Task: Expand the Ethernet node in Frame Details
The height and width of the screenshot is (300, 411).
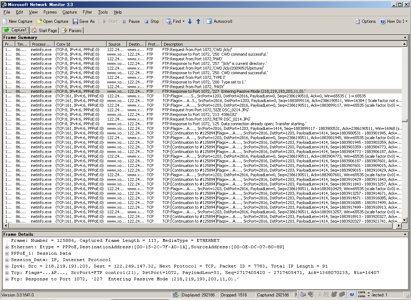Action: point(7,247)
